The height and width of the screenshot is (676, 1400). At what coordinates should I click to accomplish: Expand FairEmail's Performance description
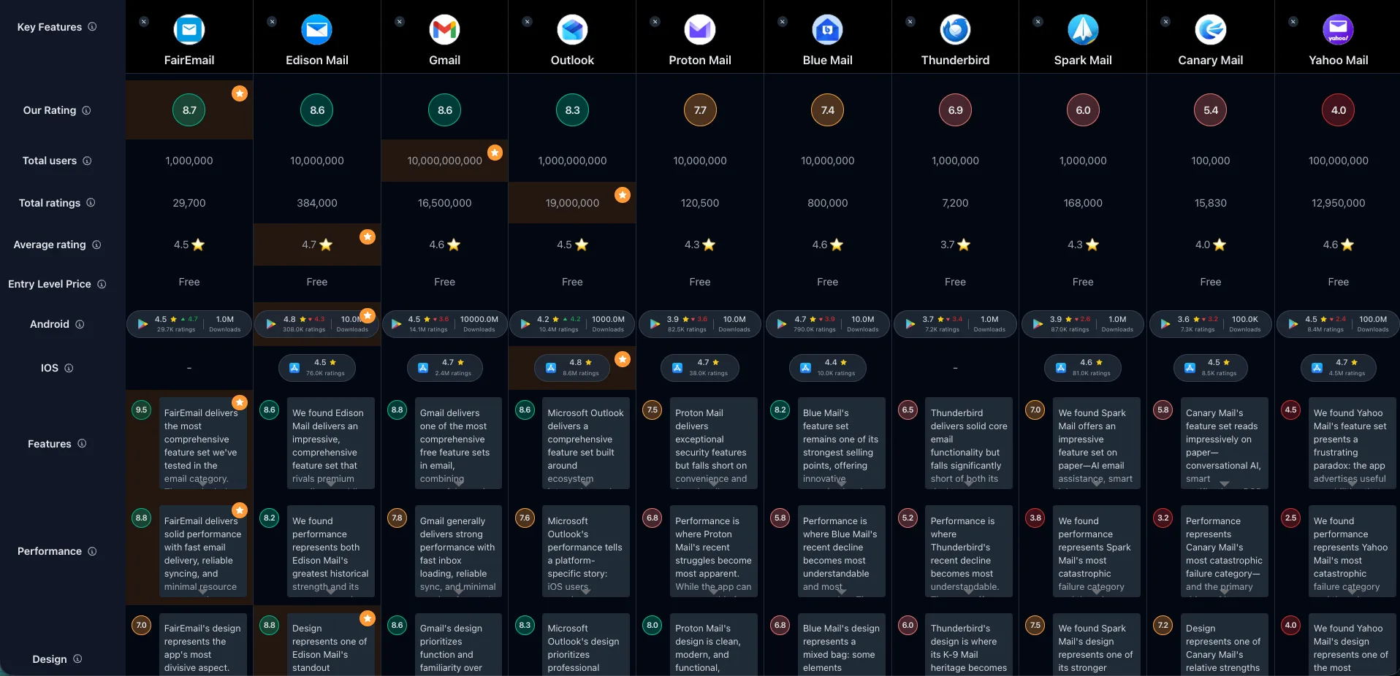pos(202,591)
